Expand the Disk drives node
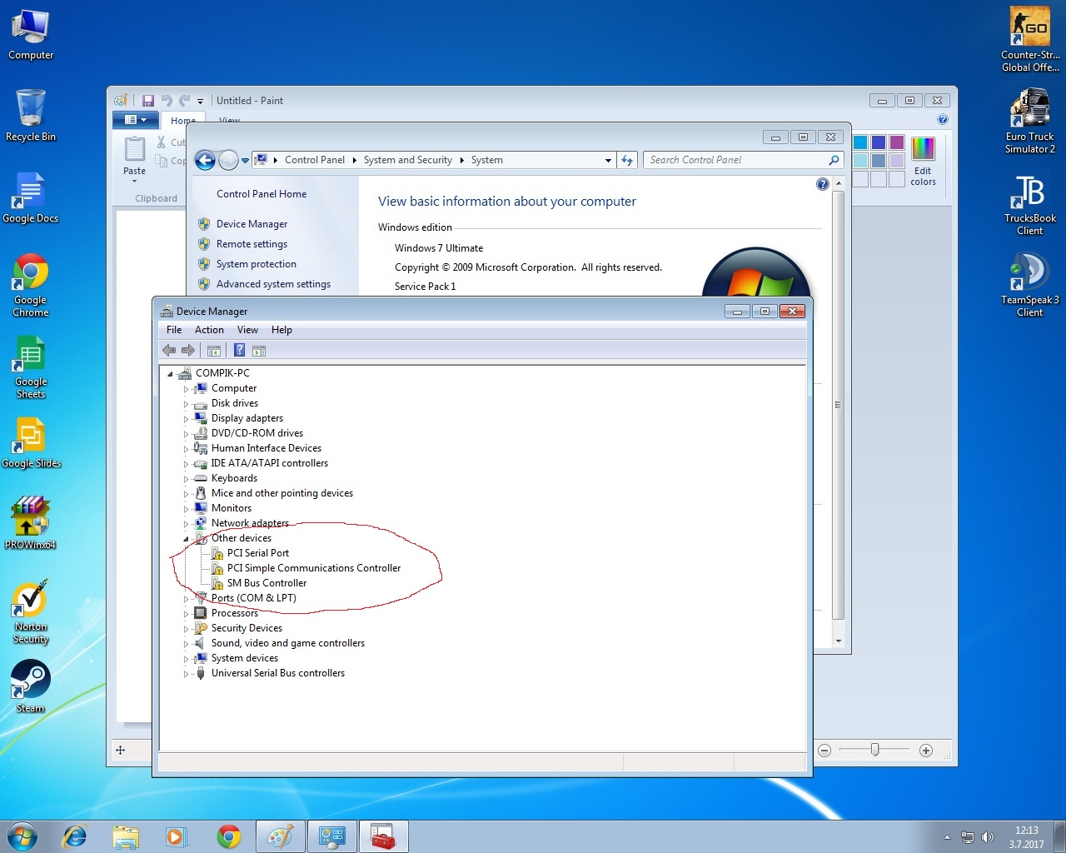This screenshot has width=1066, height=853. point(186,404)
